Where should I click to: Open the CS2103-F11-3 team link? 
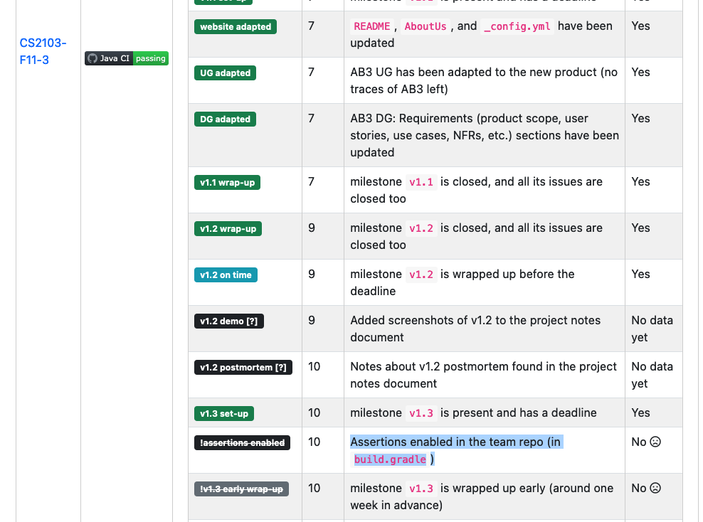point(43,51)
